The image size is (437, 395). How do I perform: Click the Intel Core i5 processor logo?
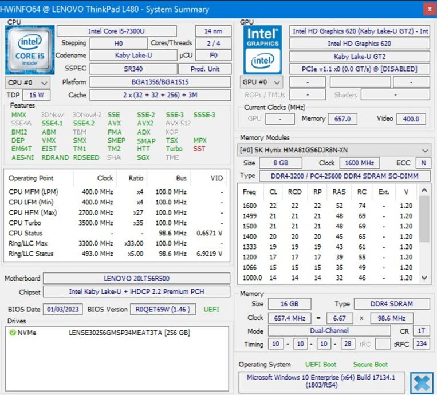[30, 49]
